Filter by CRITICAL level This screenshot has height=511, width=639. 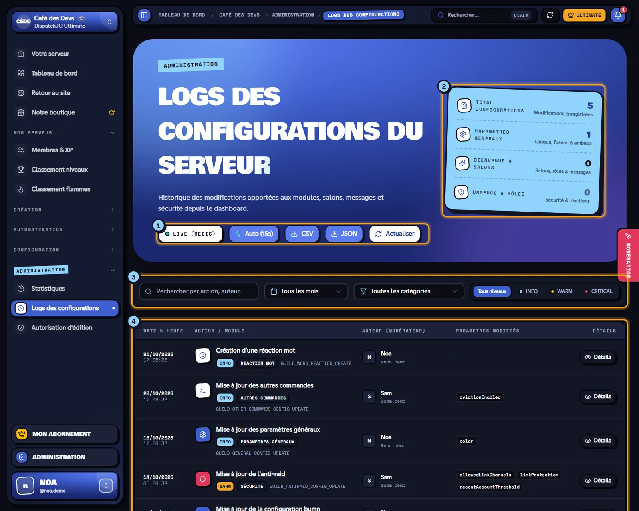[599, 291]
